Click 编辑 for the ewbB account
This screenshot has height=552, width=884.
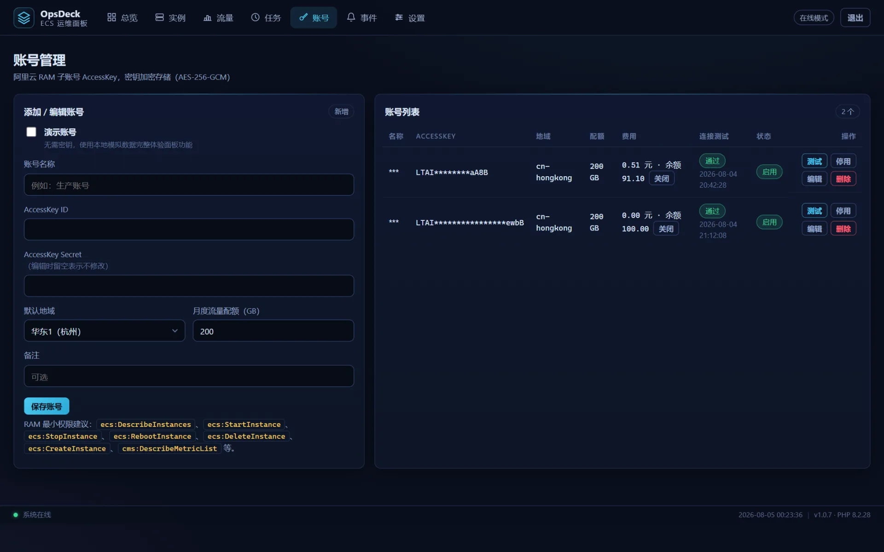click(814, 229)
